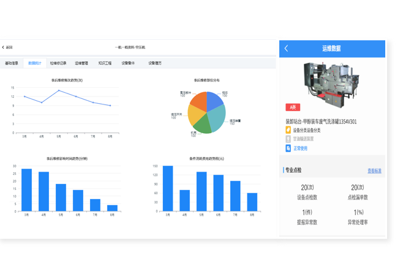Click the 返回 back chevron icon
This screenshot has height=262, width=403.
click(3, 47)
